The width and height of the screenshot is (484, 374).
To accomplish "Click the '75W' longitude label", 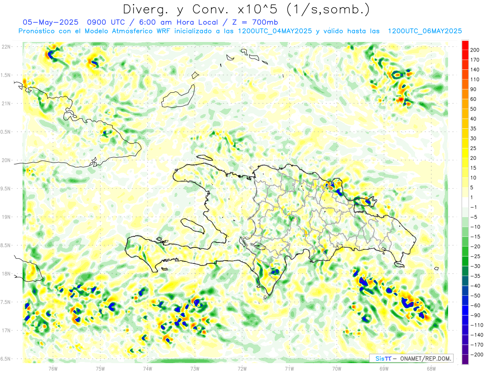I will tap(100, 369).
